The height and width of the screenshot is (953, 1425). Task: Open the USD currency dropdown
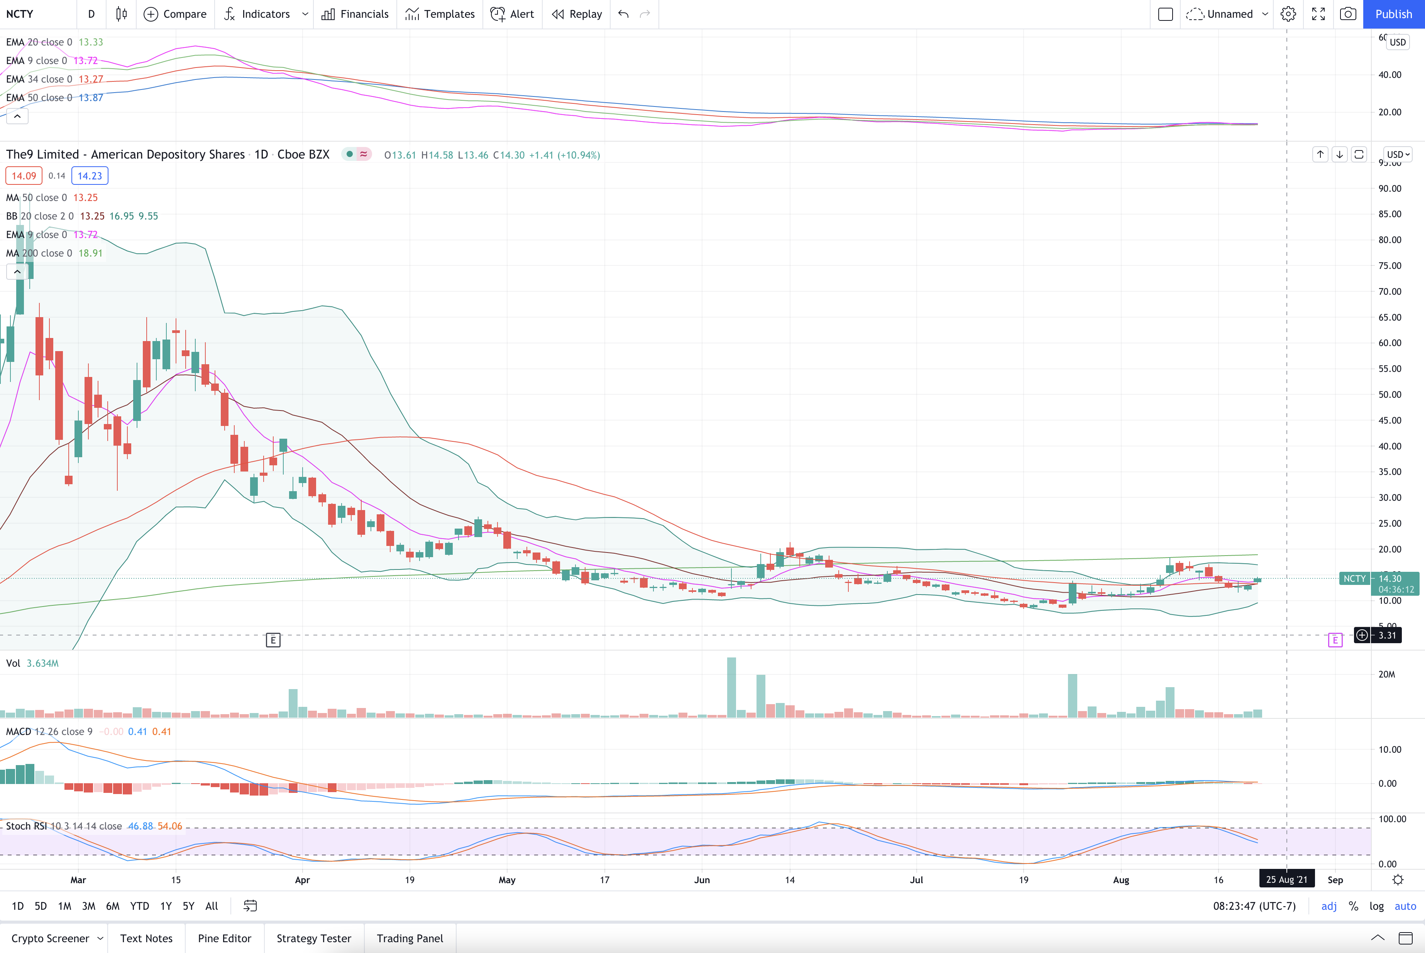[x=1398, y=154]
